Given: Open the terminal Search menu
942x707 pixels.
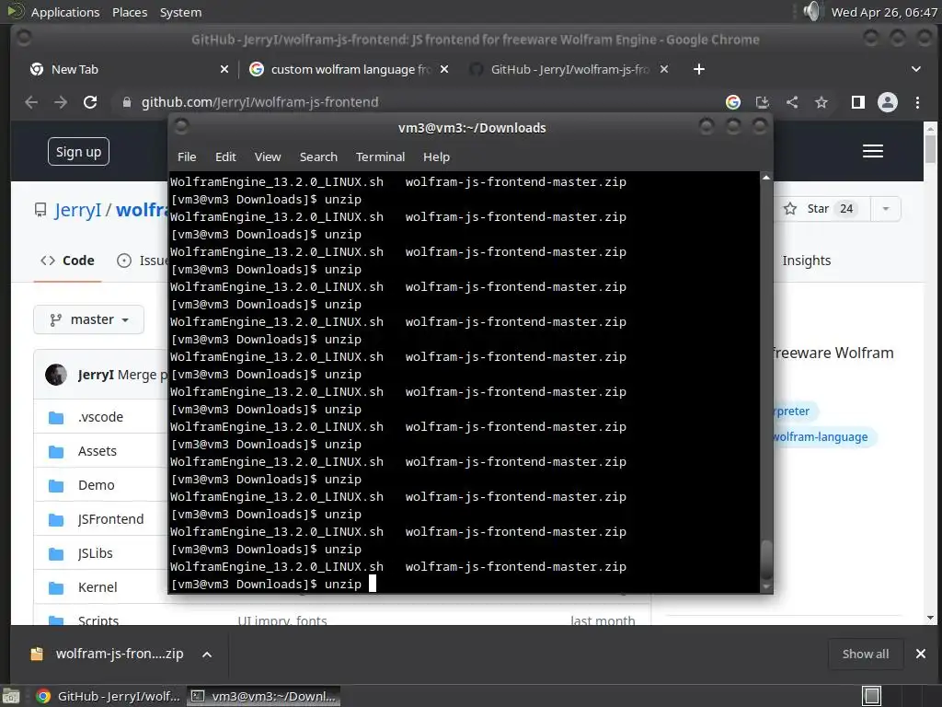Looking at the screenshot, I should click(x=318, y=156).
